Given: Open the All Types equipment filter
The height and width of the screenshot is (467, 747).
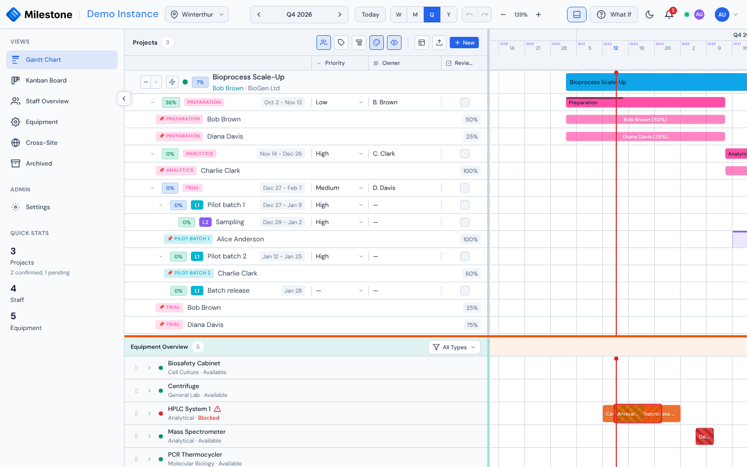Looking at the screenshot, I should coord(454,347).
